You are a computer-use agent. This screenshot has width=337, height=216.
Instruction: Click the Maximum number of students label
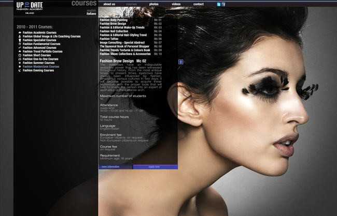(x=123, y=96)
